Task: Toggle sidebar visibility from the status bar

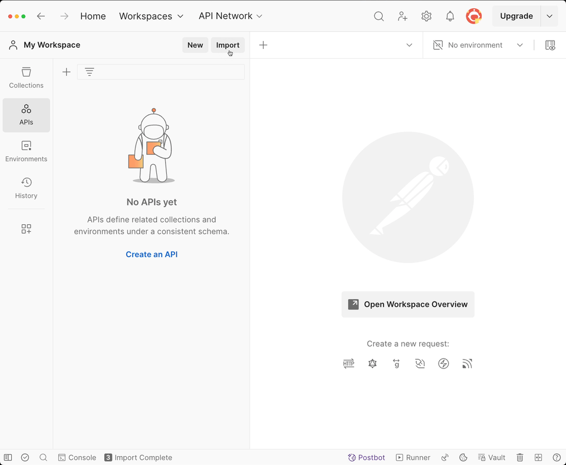Action: click(8, 457)
